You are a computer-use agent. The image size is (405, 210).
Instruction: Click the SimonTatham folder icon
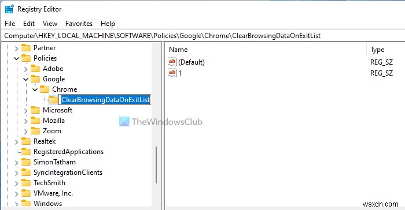(26, 162)
